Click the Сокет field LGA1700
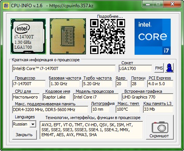The height and width of the screenshot is (151, 184). point(135,68)
